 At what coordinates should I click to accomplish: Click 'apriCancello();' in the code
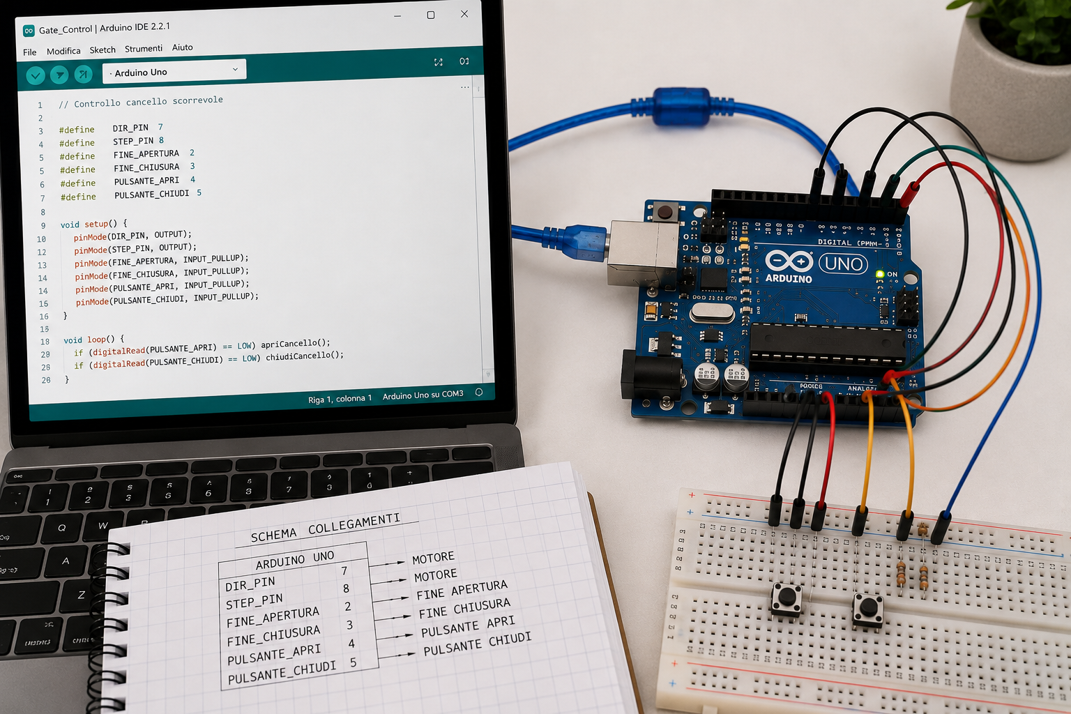[296, 343]
